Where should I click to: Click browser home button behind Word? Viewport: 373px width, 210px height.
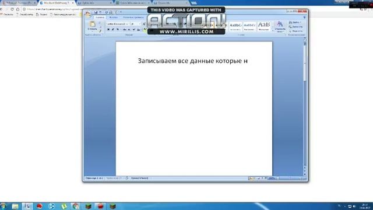click(x=18, y=9)
